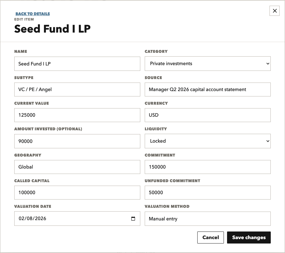This screenshot has height=253, width=285.
Task: Close the edit item dialog with X
Action: pyautogui.click(x=275, y=11)
